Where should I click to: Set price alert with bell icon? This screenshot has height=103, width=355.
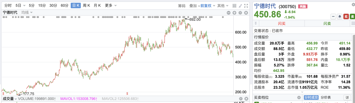click(x=339, y=17)
